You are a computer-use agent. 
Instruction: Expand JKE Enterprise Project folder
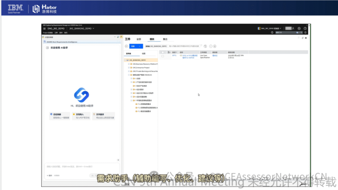[x=129, y=68]
